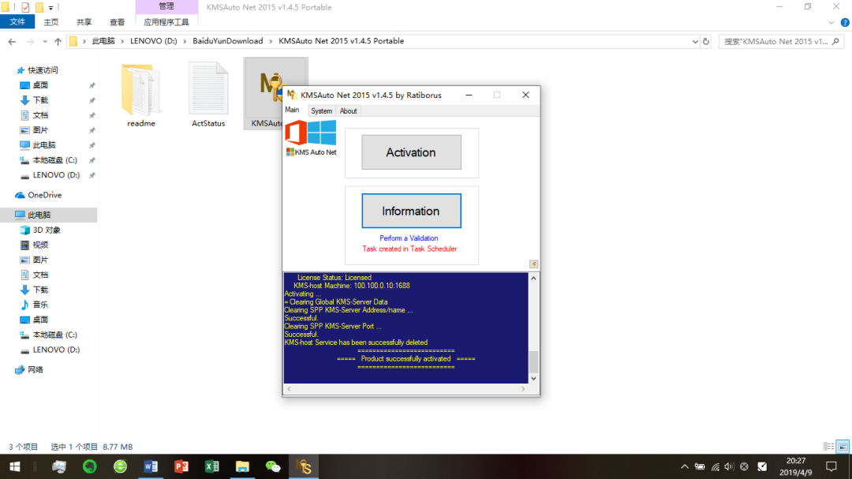Viewport: 852px width, 479px height.
Task: Open Explorer help question mark icon
Action: 845,23
